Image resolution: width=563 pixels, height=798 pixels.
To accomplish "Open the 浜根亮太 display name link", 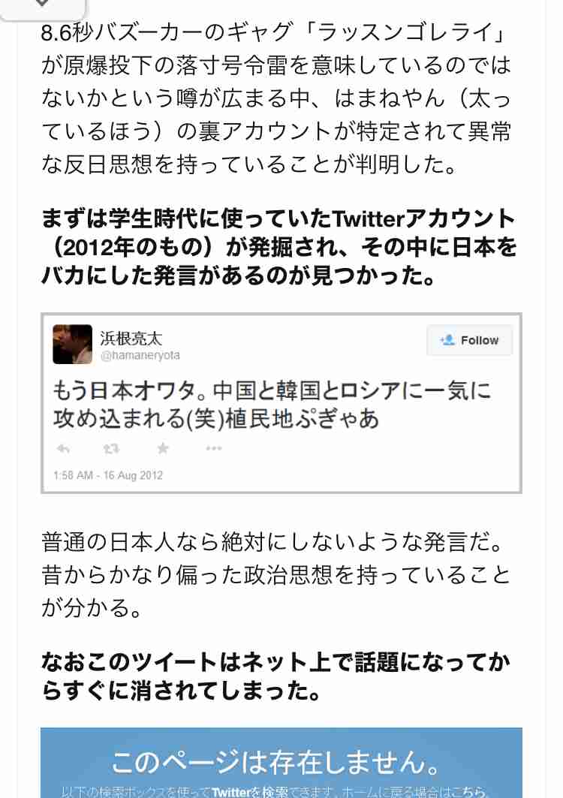I will (x=131, y=337).
